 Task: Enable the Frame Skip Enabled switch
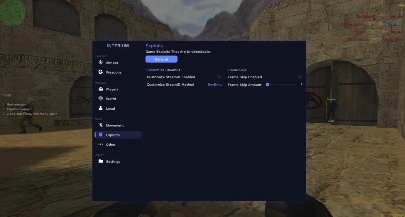pyautogui.click(x=299, y=77)
